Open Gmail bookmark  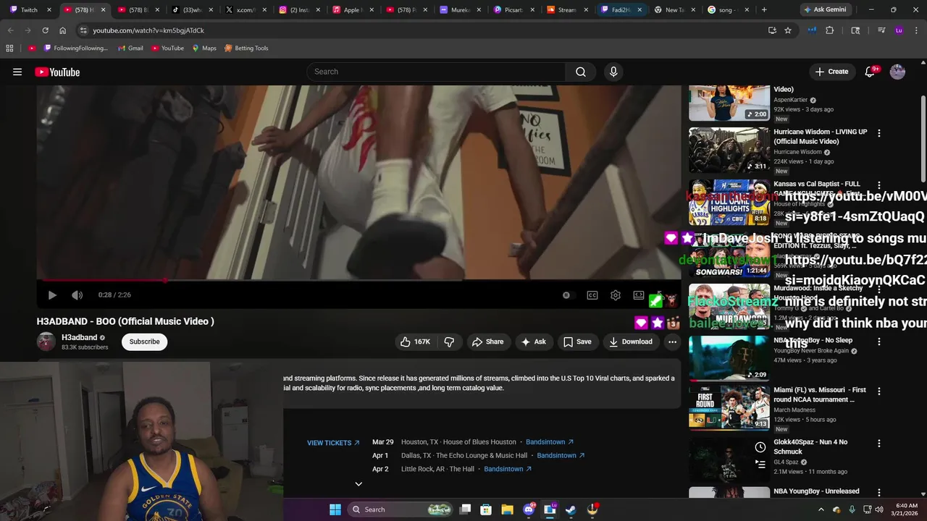click(x=130, y=48)
